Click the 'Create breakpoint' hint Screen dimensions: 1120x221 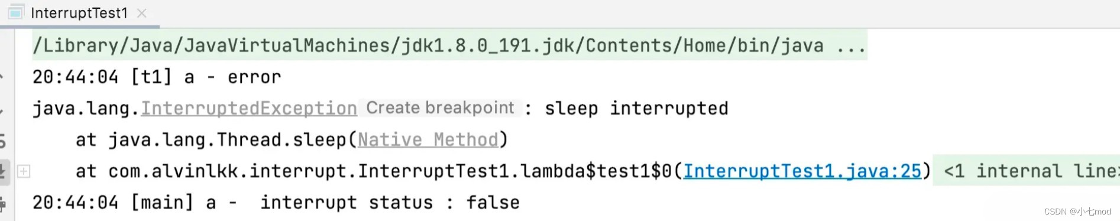pos(440,108)
